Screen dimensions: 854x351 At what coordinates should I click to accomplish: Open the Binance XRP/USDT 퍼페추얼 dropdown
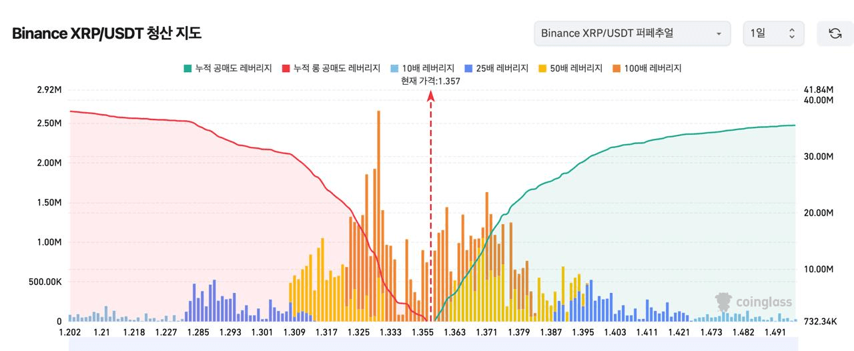(x=632, y=33)
